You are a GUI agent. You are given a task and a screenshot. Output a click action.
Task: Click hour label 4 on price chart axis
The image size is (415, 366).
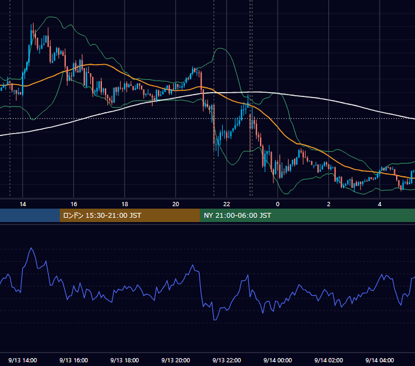[x=380, y=204]
